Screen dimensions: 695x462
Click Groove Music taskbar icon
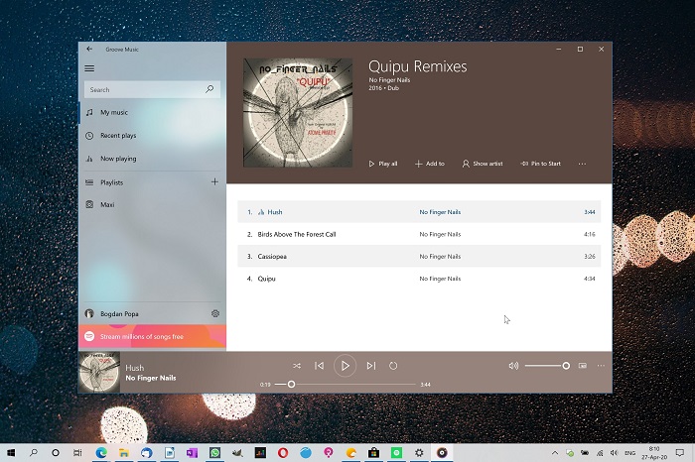[x=442, y=453]
